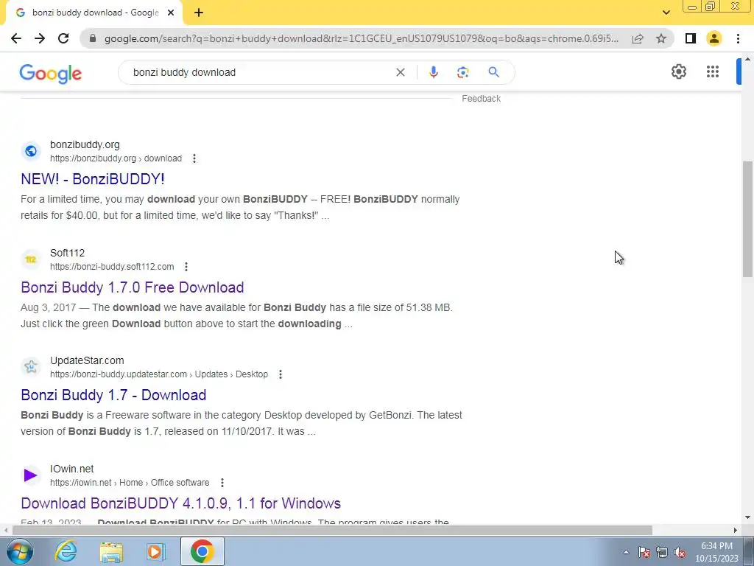Go to Google home via logo
This screenshot has width=754, height=566.
click(51, 73)
